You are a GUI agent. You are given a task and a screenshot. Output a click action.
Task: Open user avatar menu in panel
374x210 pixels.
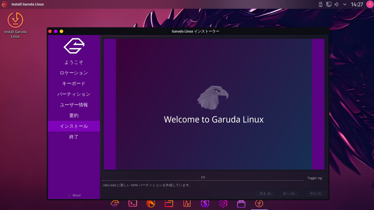pos(370,4)
